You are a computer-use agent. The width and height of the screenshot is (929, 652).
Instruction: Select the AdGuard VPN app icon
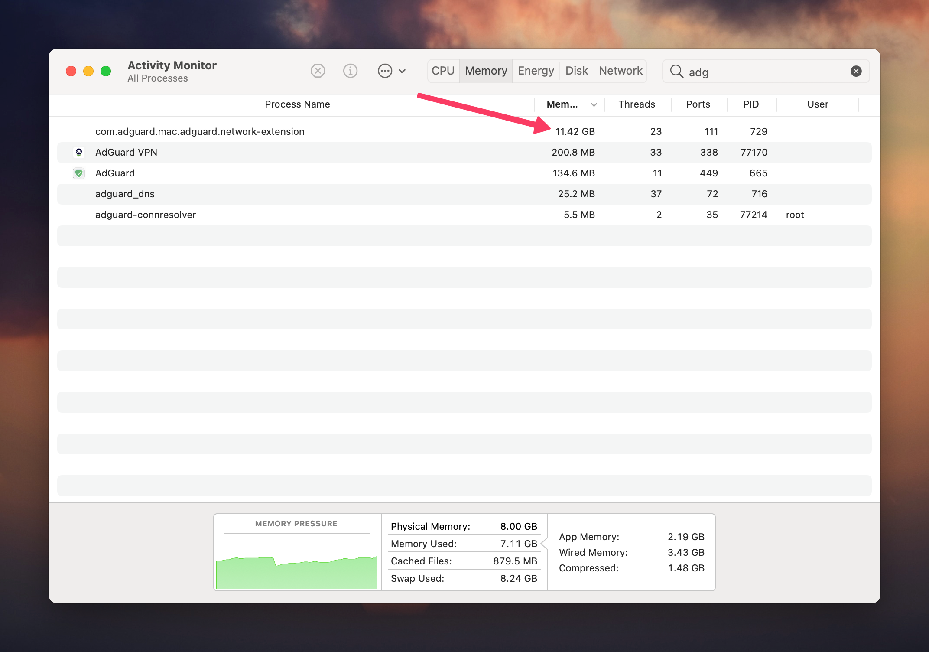pos(79,152)
